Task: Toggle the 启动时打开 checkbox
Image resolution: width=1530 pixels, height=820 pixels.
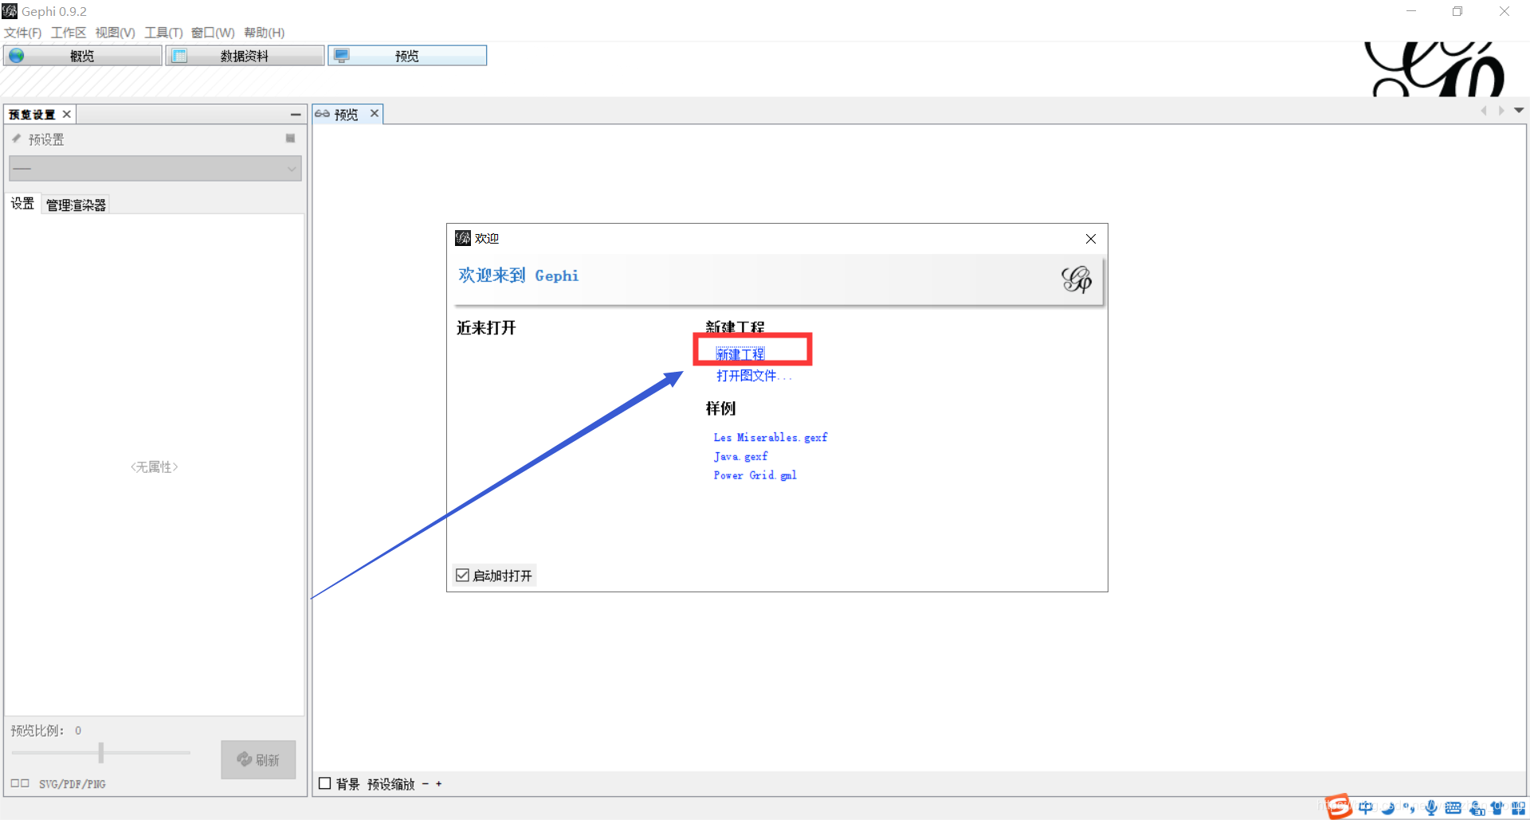Action: tap(462, 575)
